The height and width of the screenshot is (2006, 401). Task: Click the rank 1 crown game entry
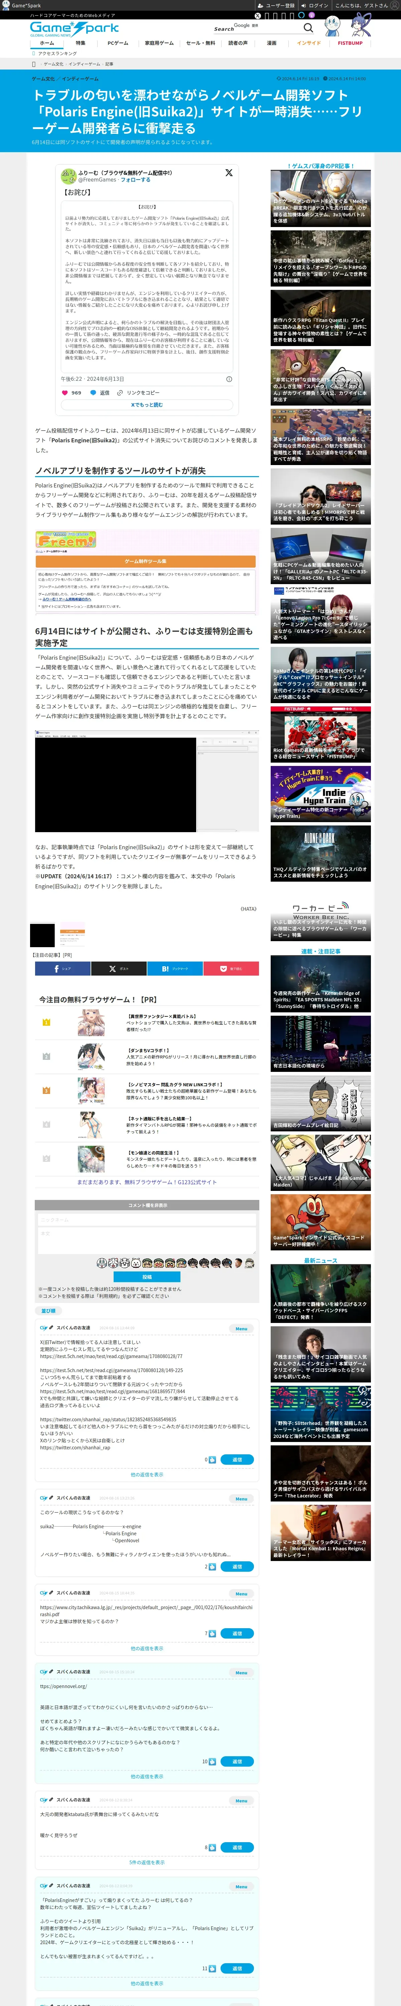[146, 1022]
